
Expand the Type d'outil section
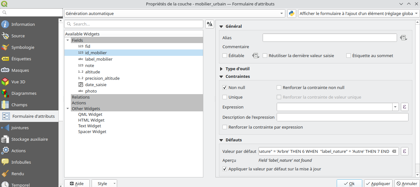tap(221, 69)
